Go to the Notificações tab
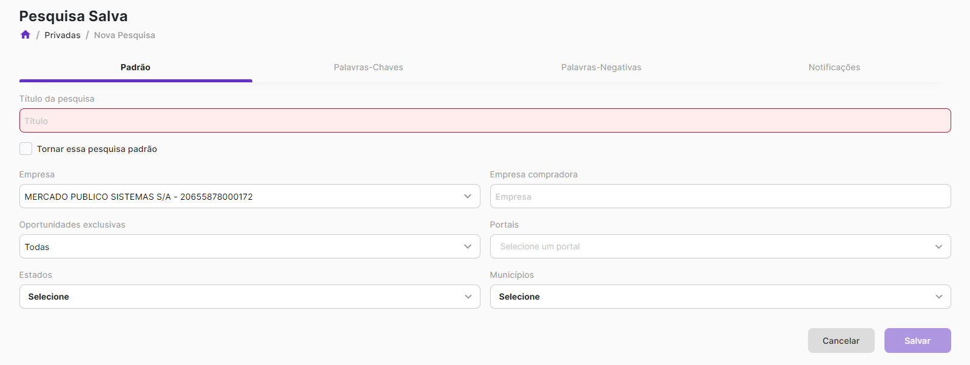This screenshot has width=970, height=365. (834, 67)
